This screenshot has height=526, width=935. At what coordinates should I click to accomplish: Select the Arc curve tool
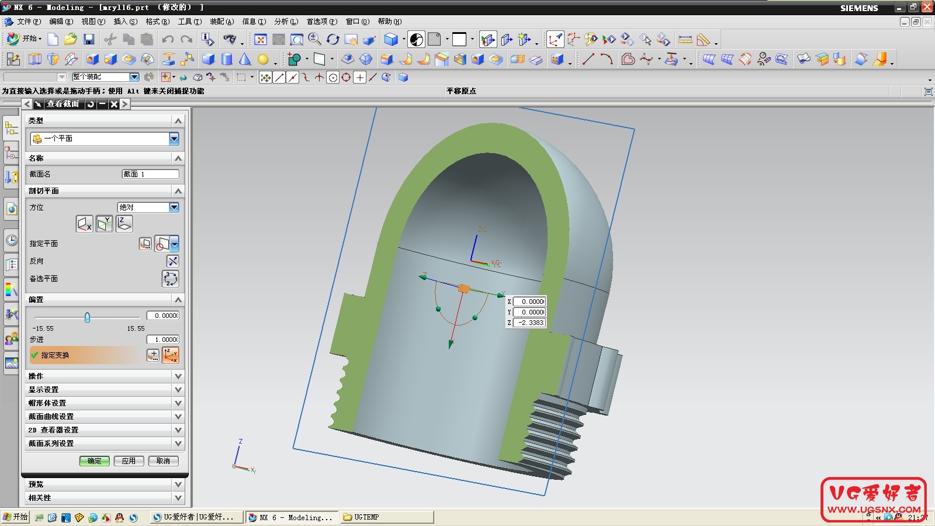[607, 59]
